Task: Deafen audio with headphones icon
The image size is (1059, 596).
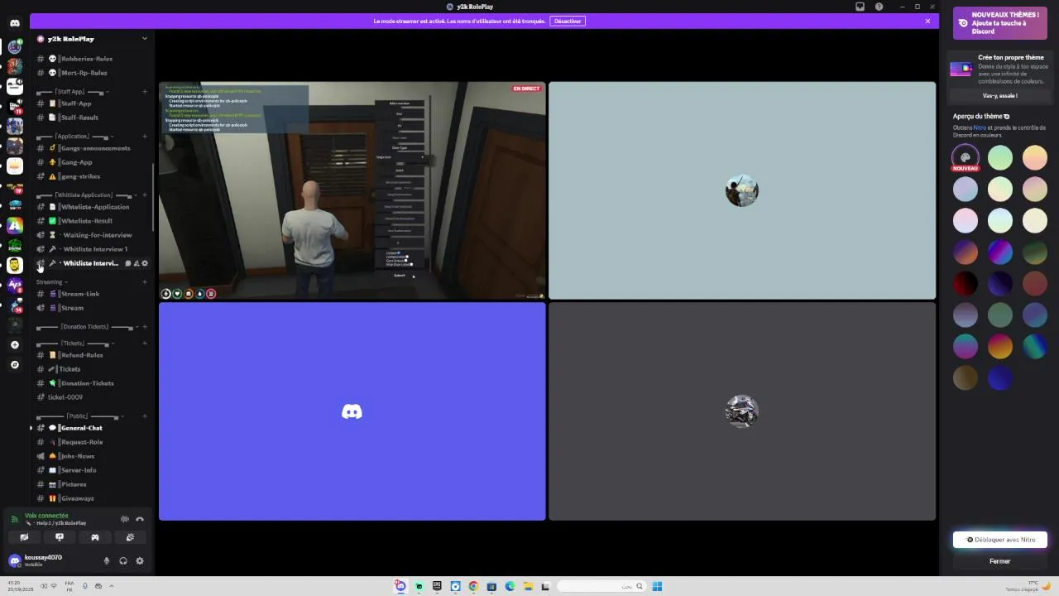Action: (x=123, y=560)
